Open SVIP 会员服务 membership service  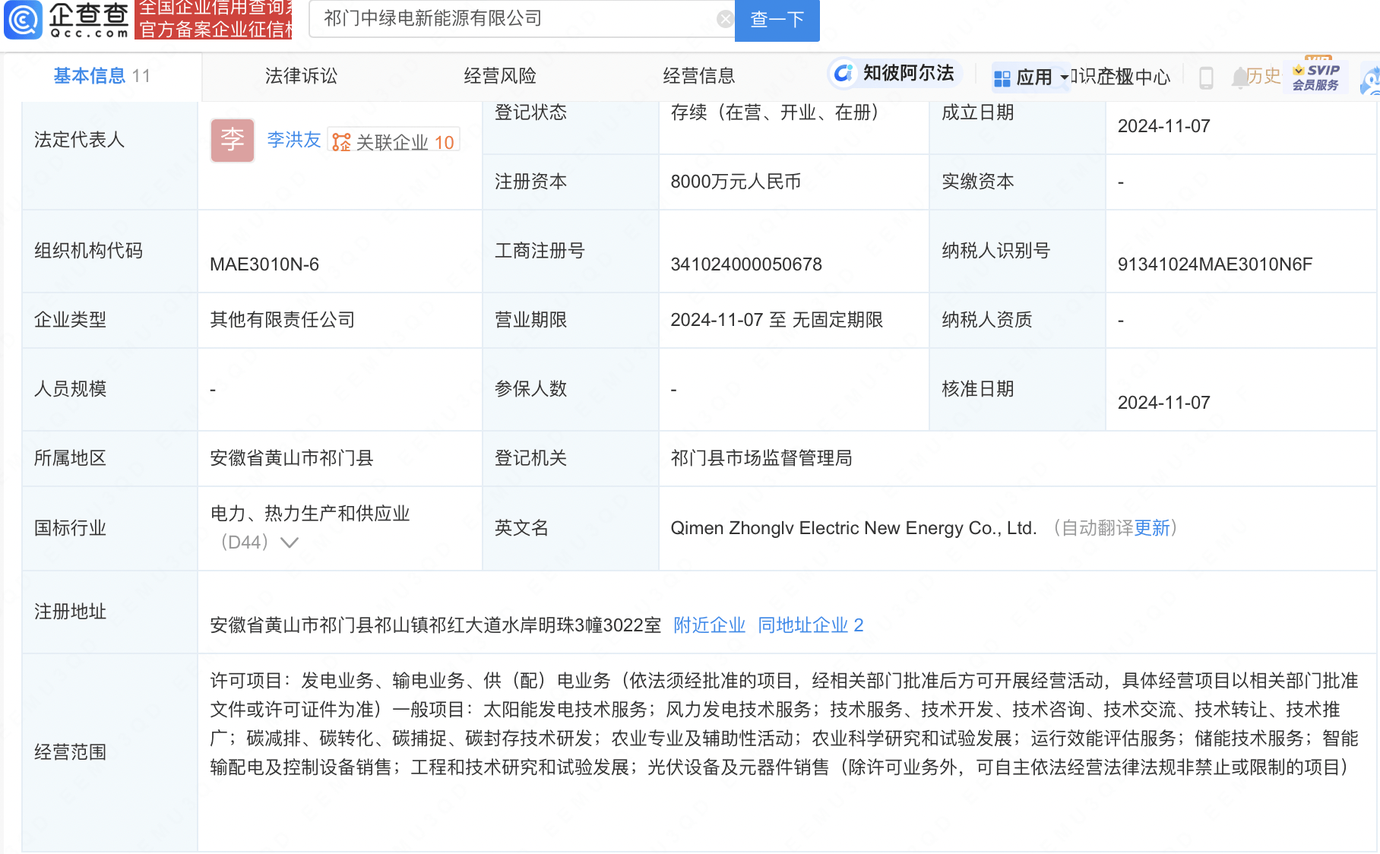point(1316,76)
